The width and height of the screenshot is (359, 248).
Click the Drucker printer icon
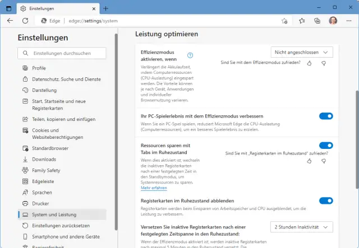click(25, 203)
